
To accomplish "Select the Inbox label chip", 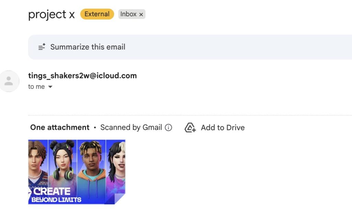I will (x=129, y=14).
